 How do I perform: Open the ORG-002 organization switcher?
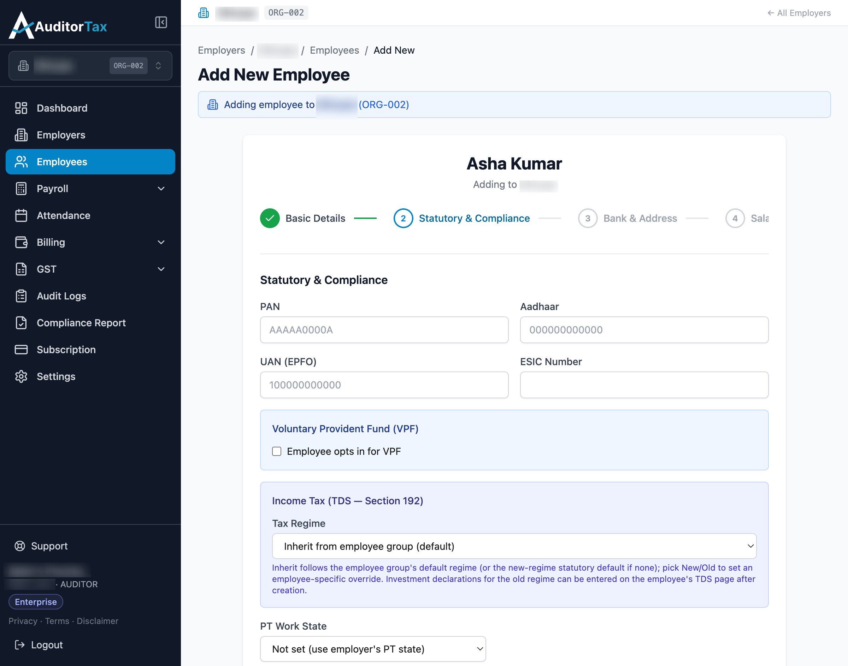90,66
